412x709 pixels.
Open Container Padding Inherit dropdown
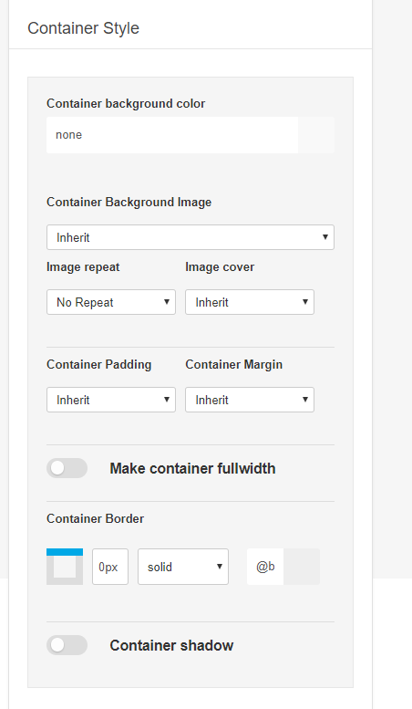(111, 400)
